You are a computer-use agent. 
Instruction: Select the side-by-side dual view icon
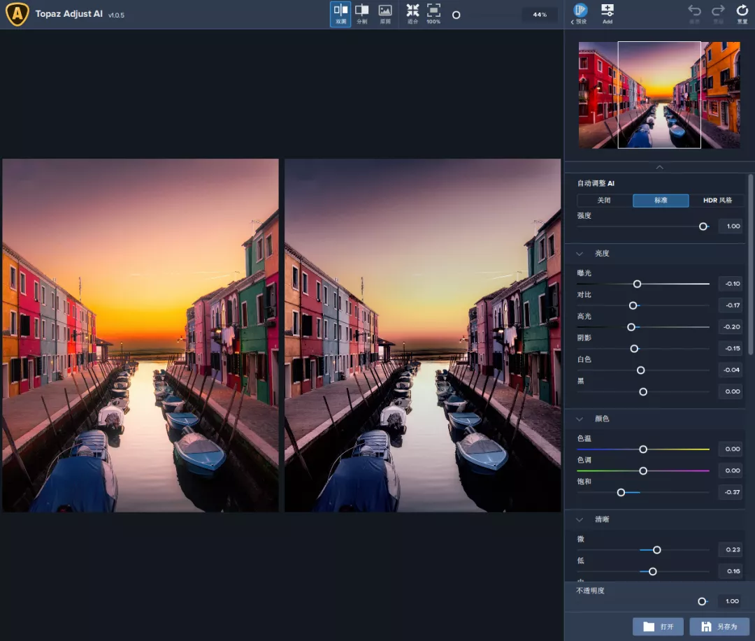[340, 13]
